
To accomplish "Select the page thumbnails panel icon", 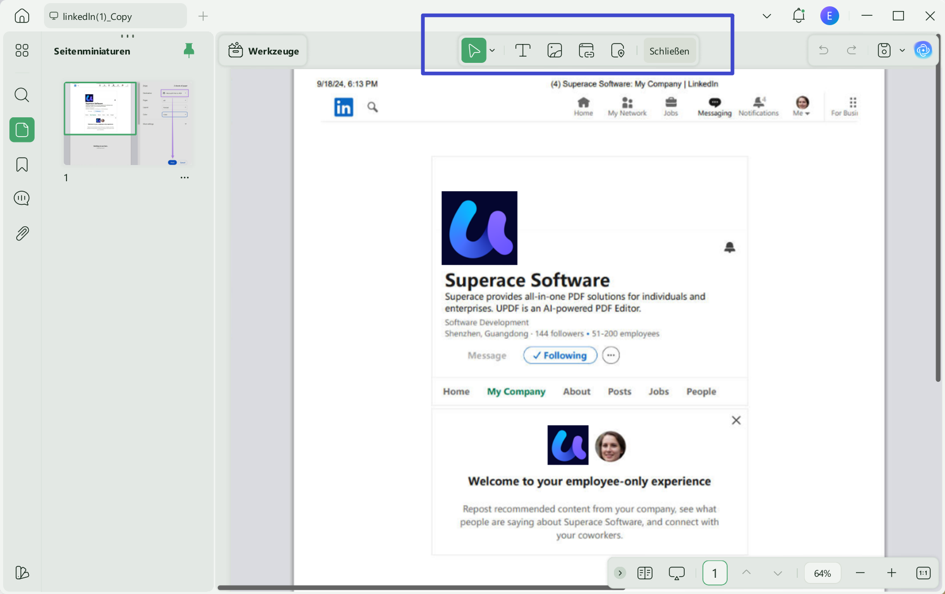I will coord(22,130).
